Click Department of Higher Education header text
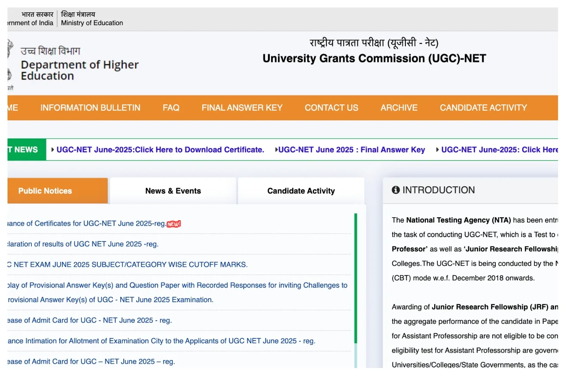The height and width of the screenshot is (376, 566). [x=80, y=70]
